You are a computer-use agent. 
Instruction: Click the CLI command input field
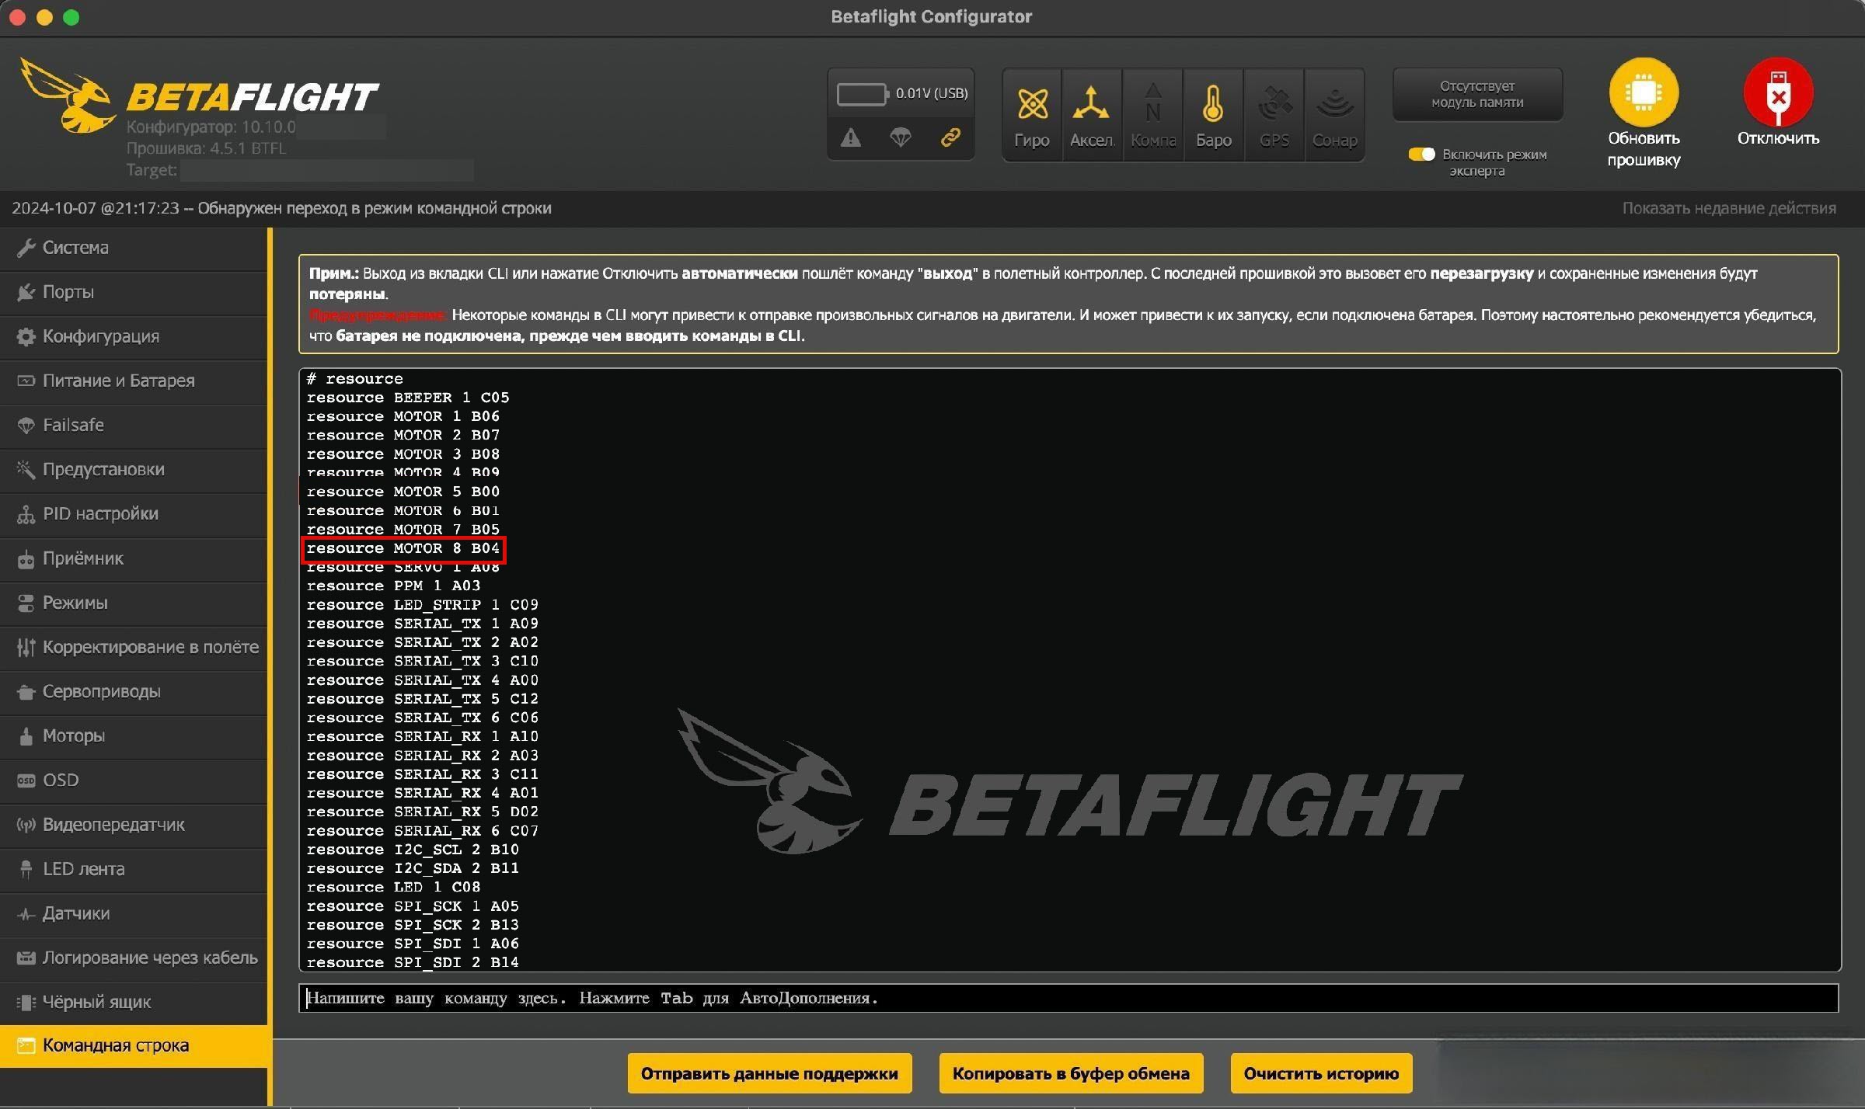click(1068, 998)
